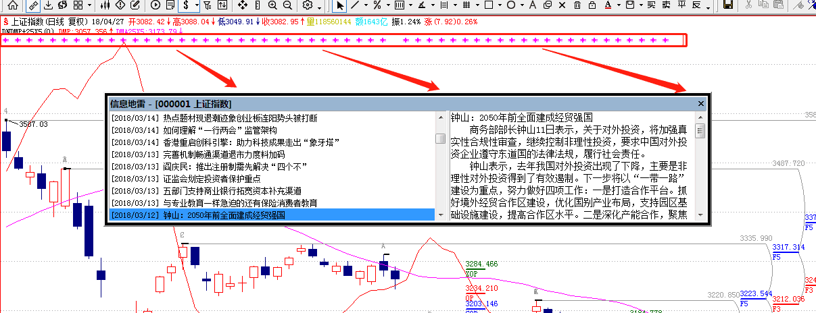816x313 pixels.
Task: Select the ruler measuring tool
Action: click(33, 5)
